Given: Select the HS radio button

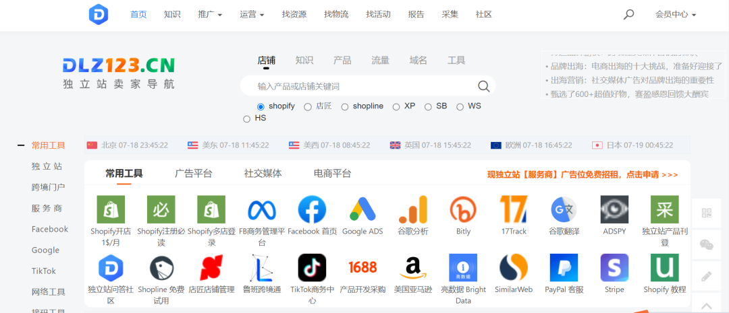Looking at the screenshot, I should 247,118.
